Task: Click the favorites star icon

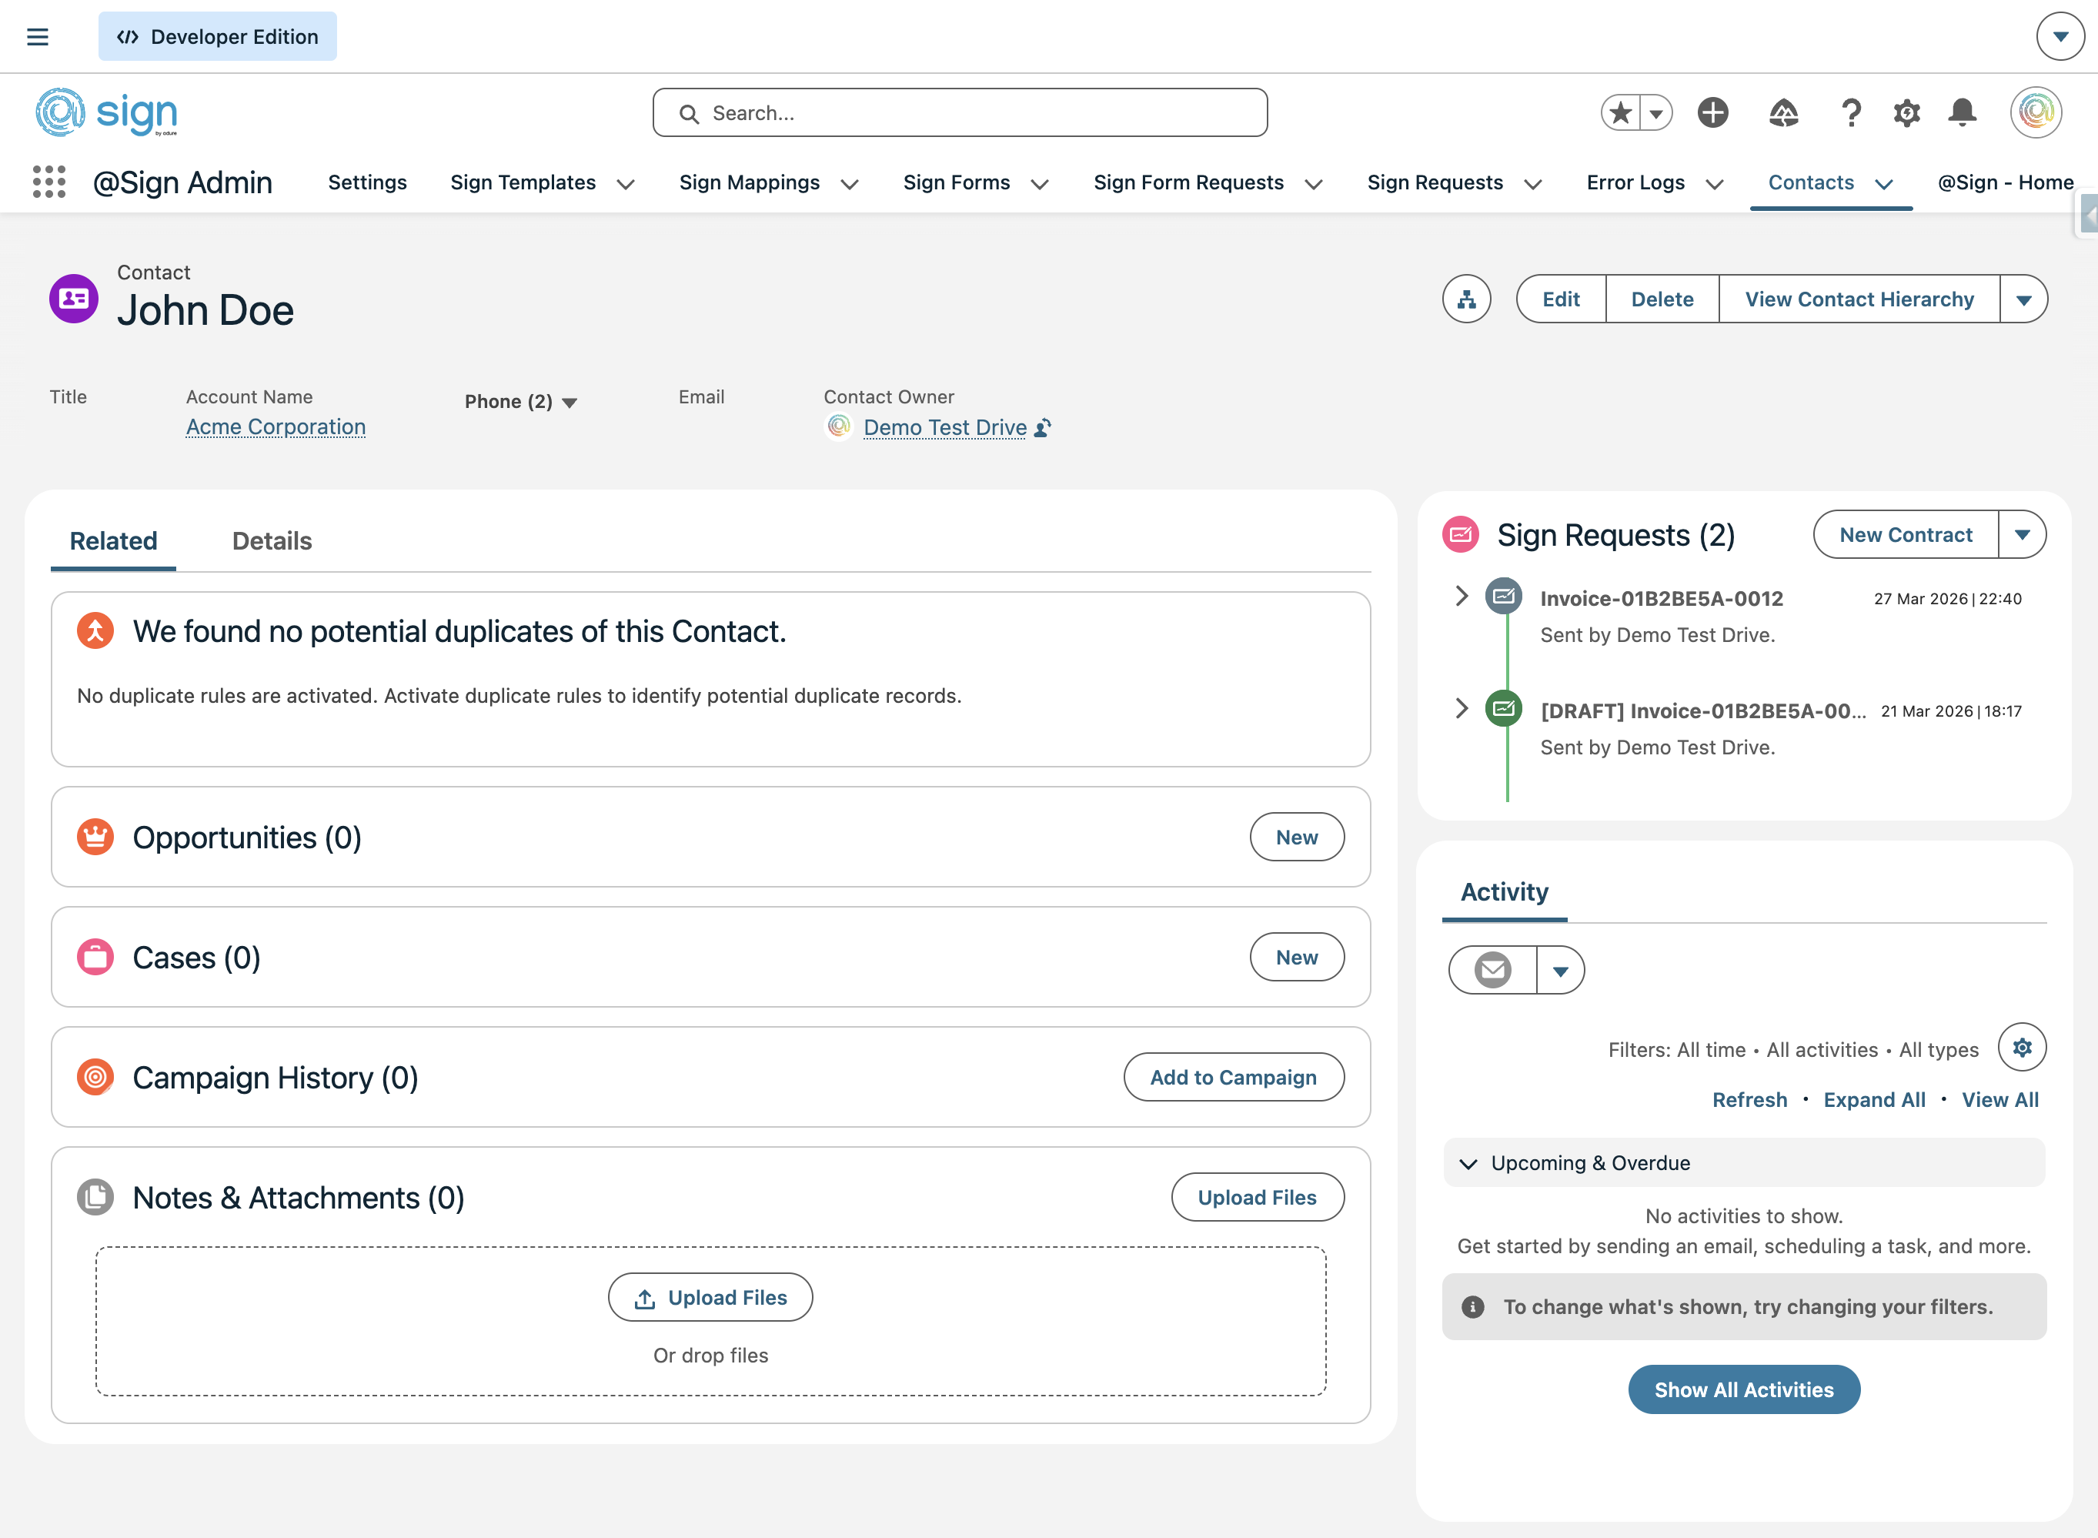Action: coord(1621,112)
